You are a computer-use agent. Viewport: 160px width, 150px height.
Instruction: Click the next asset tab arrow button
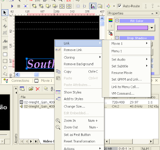coord(31,141)
